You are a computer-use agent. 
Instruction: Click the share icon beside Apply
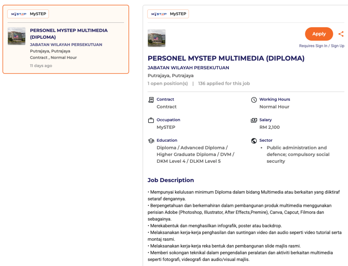[341, 34]
